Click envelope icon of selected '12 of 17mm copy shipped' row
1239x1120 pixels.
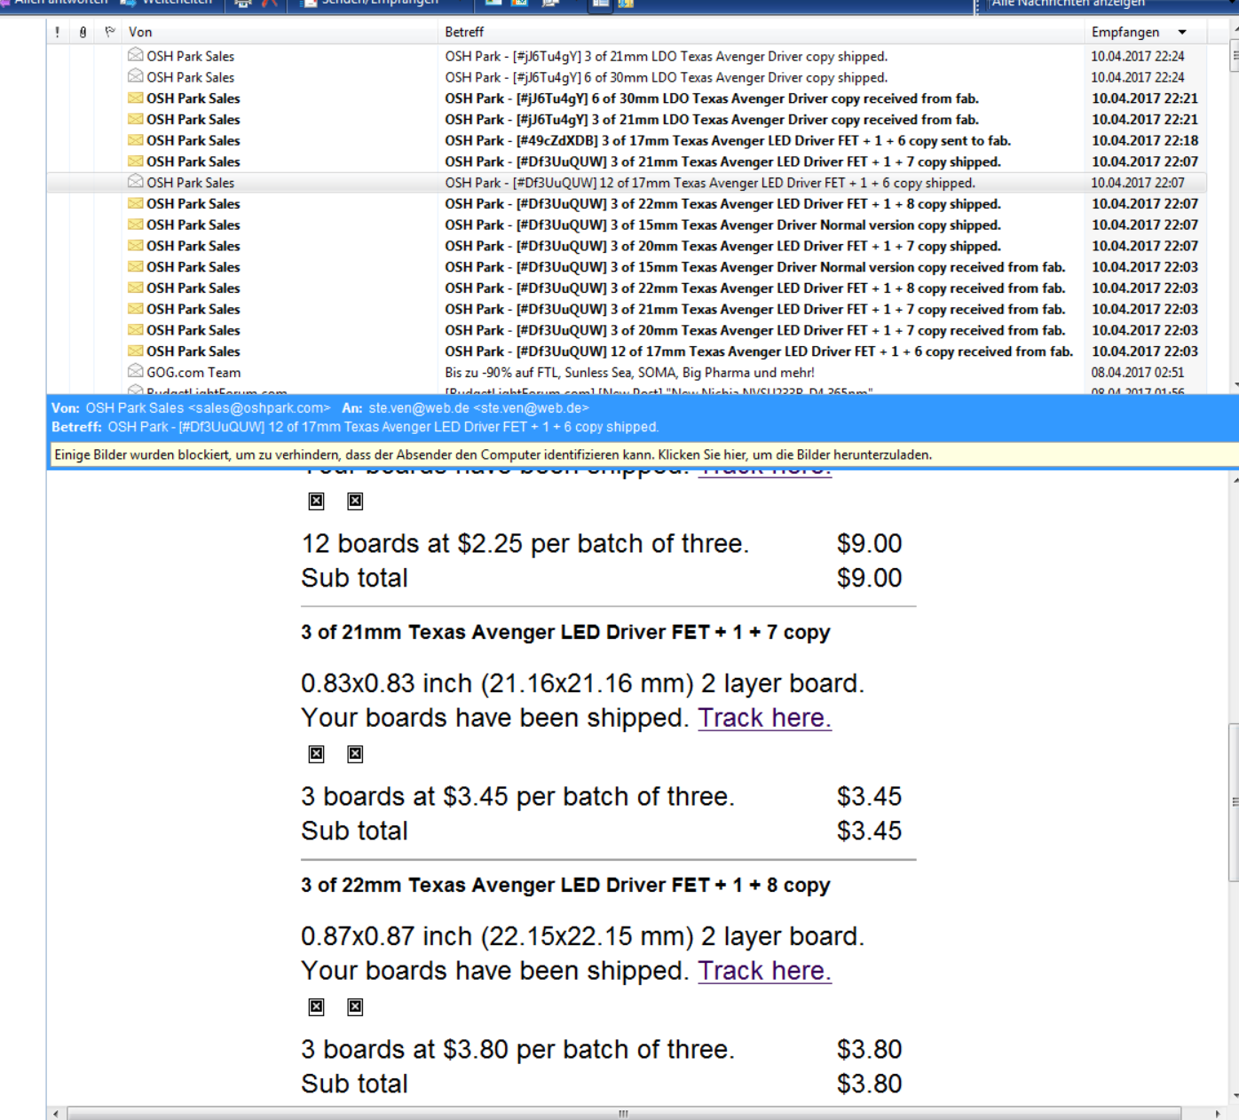coord(136,182)
